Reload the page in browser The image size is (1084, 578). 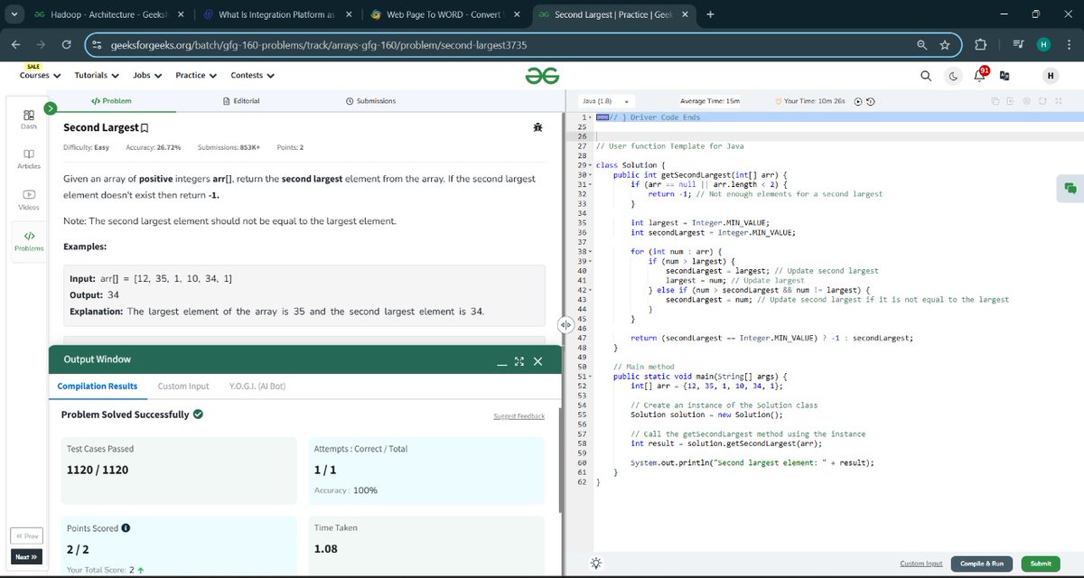pyautogui.click(x=66, y=45)
